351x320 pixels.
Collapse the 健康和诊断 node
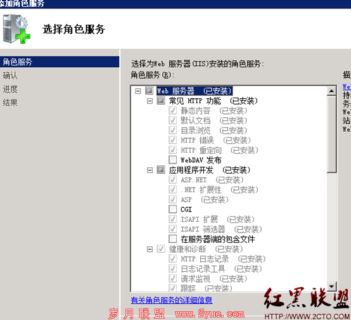coord(150,249)
